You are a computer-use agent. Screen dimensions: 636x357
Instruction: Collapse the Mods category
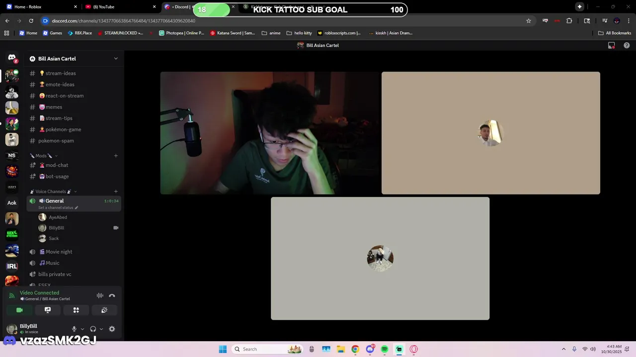tap(43, 156)
